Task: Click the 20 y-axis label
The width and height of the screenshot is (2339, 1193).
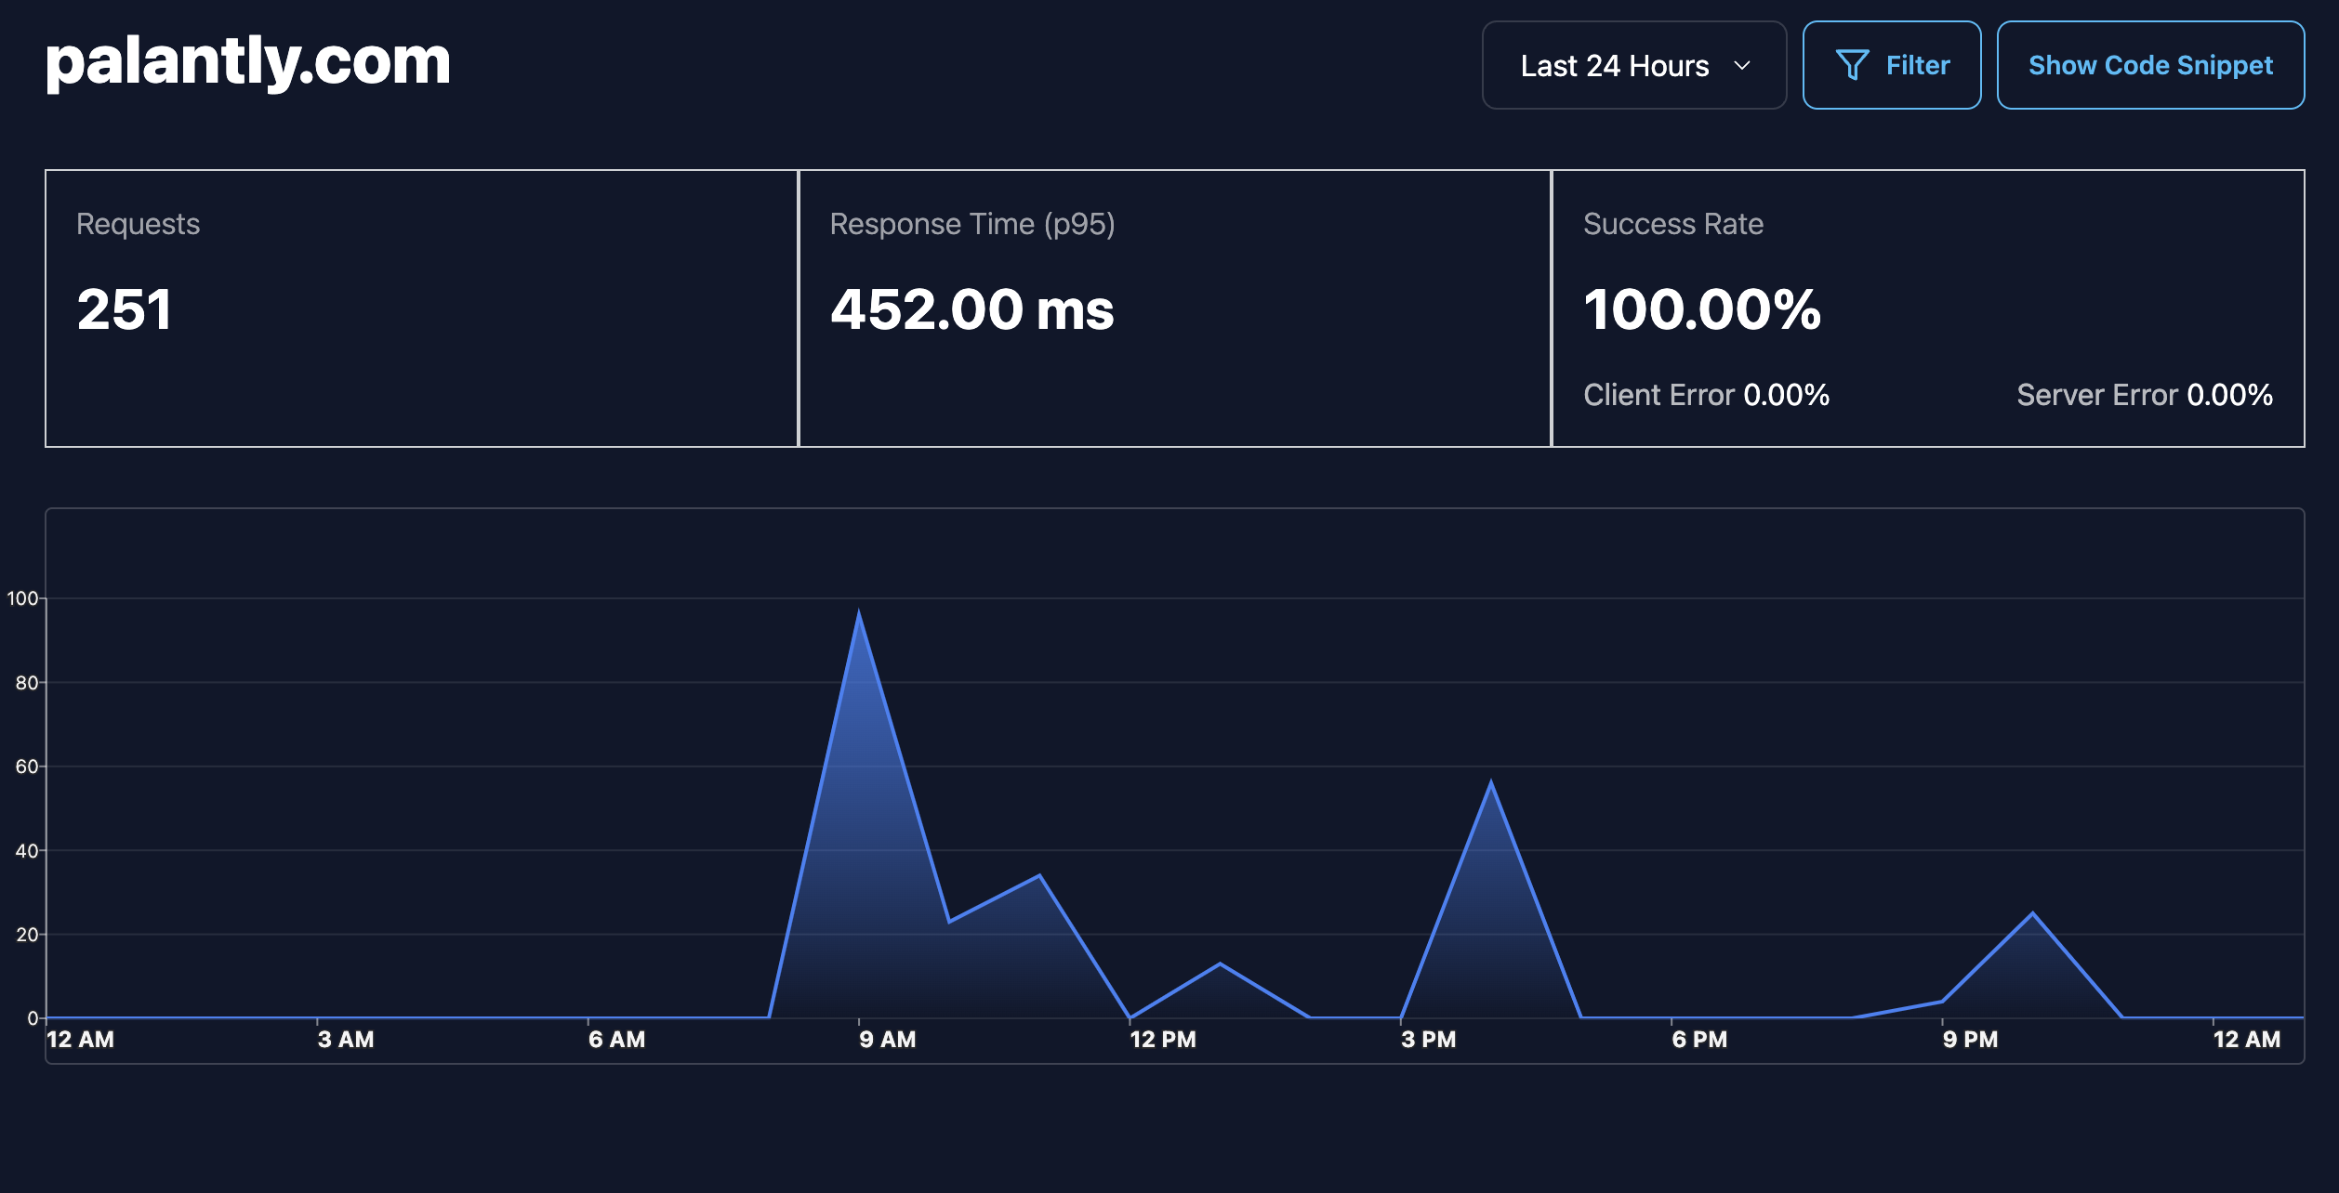Action: 27,935
